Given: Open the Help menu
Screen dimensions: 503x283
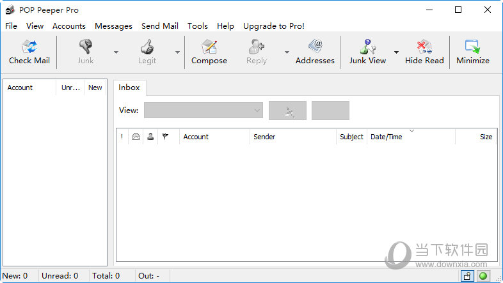Looking at the screenshot, I should click(x=225, y=26).
